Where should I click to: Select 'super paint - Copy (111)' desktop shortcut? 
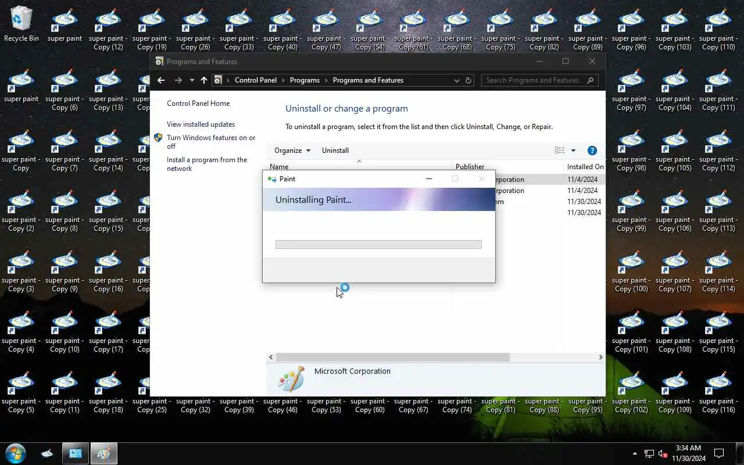pos(718,90)
